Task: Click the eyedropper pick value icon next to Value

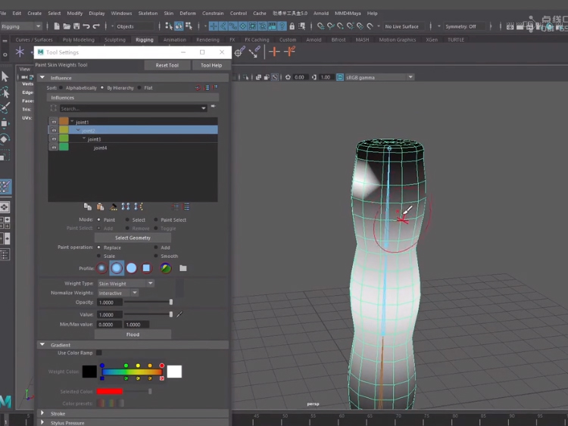Action: [179, 314]
